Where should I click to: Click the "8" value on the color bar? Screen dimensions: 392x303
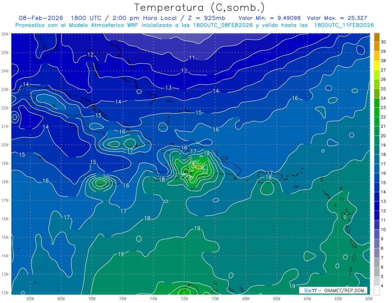382,248
